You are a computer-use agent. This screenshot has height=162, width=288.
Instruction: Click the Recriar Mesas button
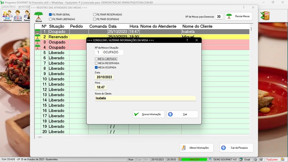point(239,16)
